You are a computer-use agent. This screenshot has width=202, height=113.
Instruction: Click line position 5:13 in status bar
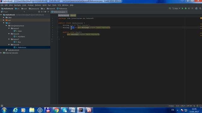coord(177,106)
